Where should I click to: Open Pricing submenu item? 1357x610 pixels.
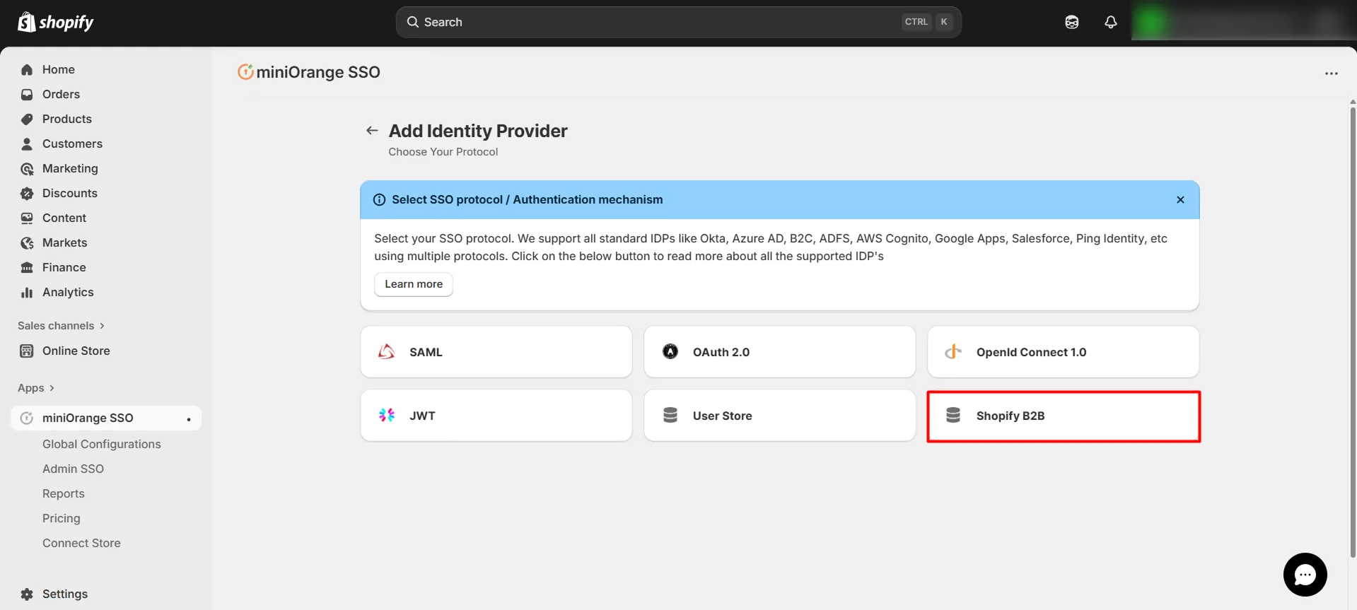tap(62, 518)
